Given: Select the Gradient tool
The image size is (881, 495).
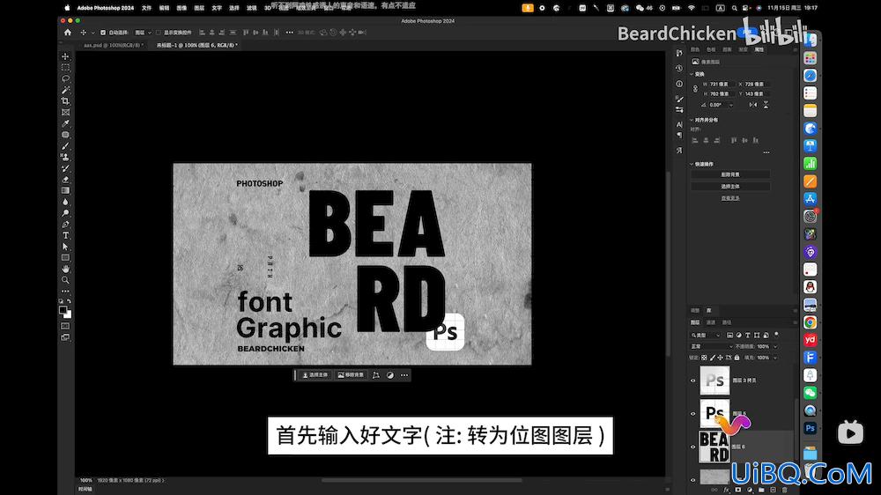Looking at the screenshot, I should [65, 190].
